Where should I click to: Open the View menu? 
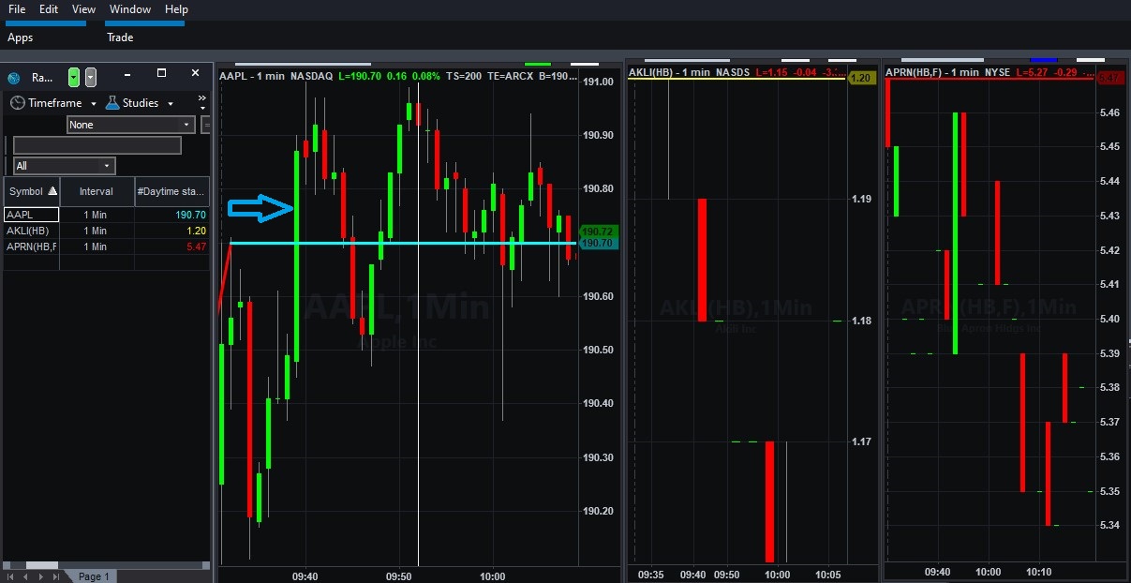[83, 9]
